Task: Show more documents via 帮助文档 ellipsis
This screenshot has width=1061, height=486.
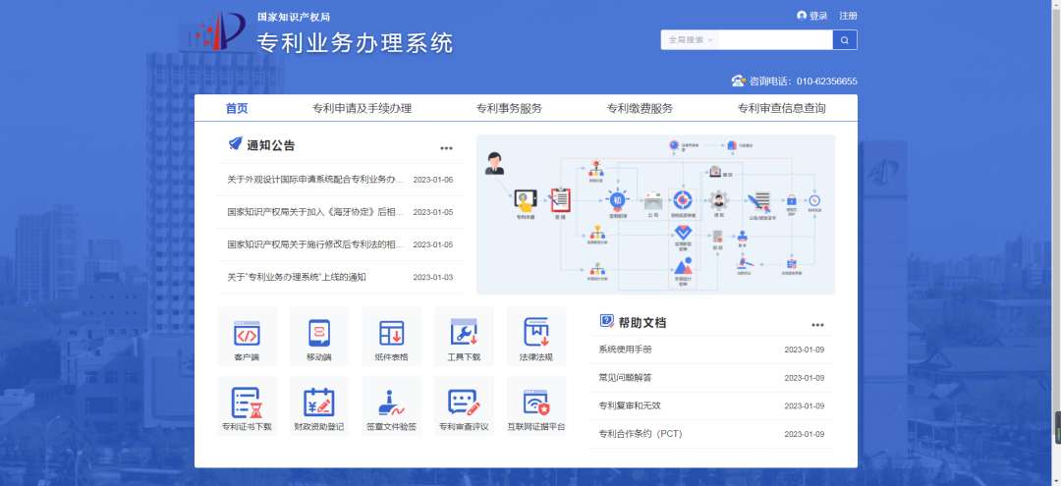Action: [817, 325]
